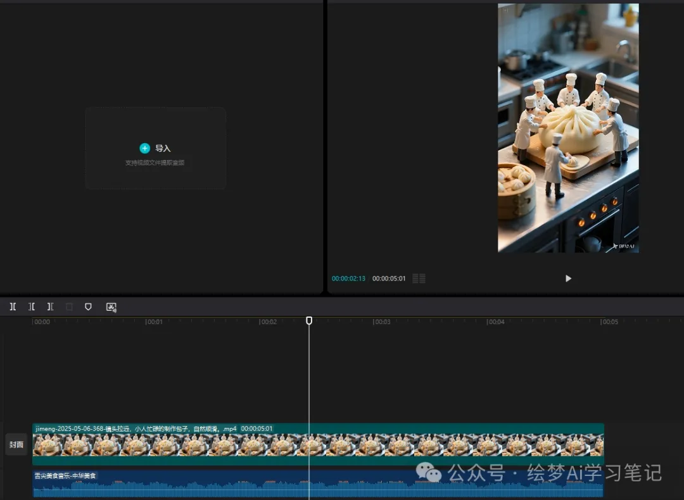Click the Delete left of playhead icon
Viewport: 684px width, 500px height.
[32, 307]
